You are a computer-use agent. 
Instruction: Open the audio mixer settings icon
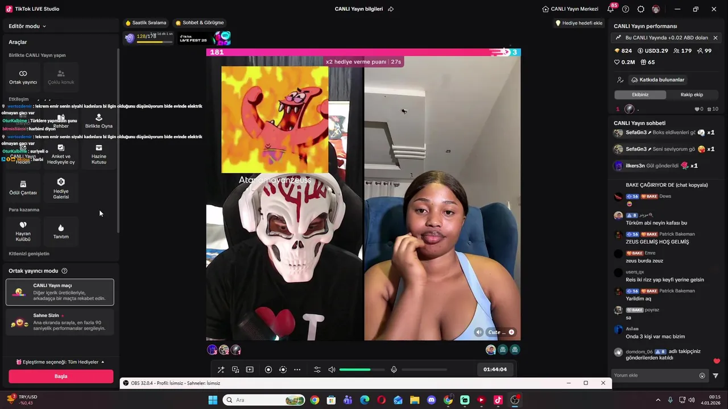[317, 370]
